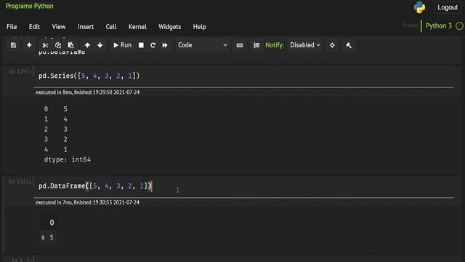This screenshot has height=262, width=465.
Task: Click the Programe Python notebook title
Action: [30, 6]
